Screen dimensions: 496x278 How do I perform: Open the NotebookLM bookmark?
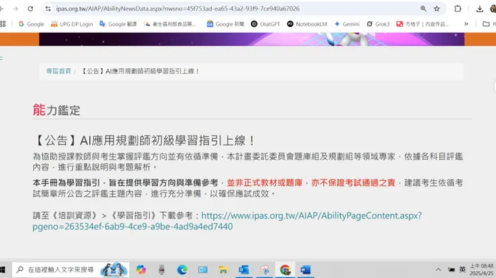tap(307, 24)
